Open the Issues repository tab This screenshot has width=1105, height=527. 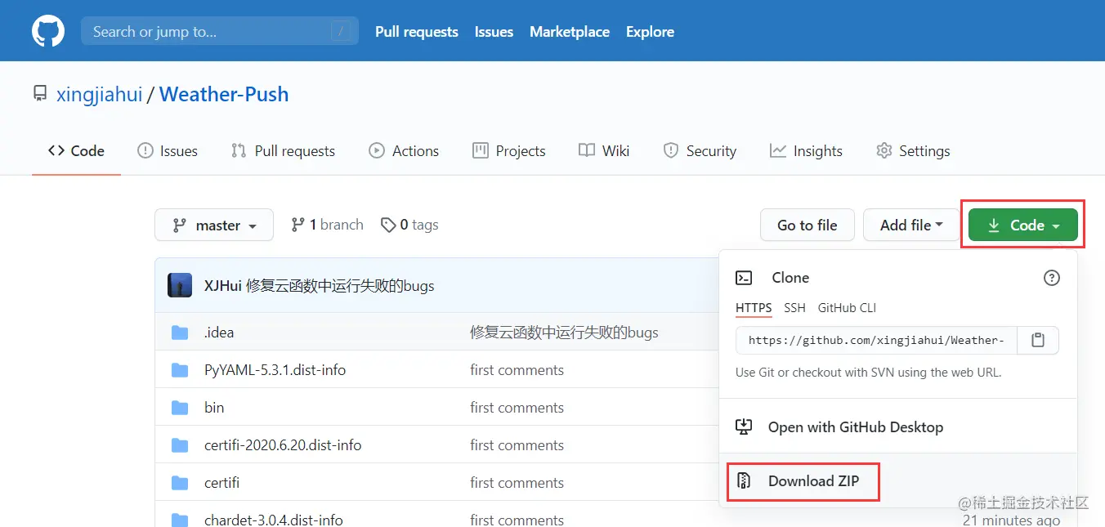tap(168, 150)
